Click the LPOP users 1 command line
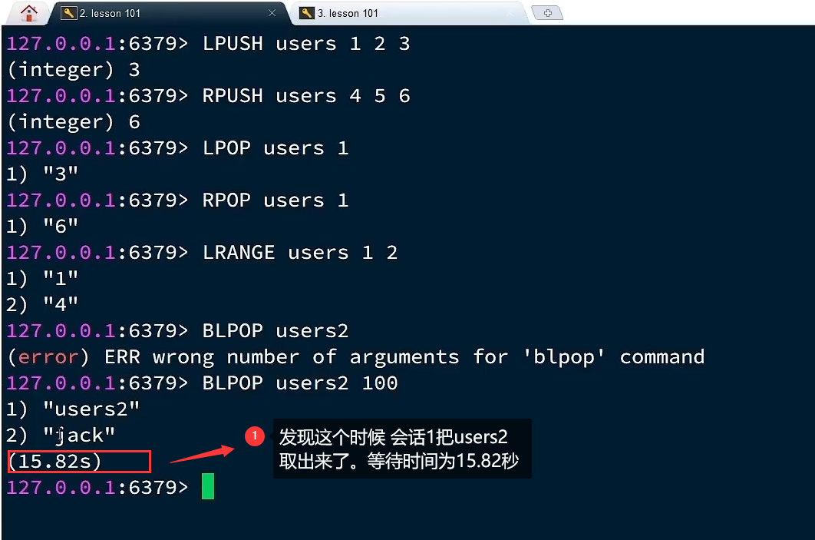This screenshot has width=815, height=540. point(177,148)
